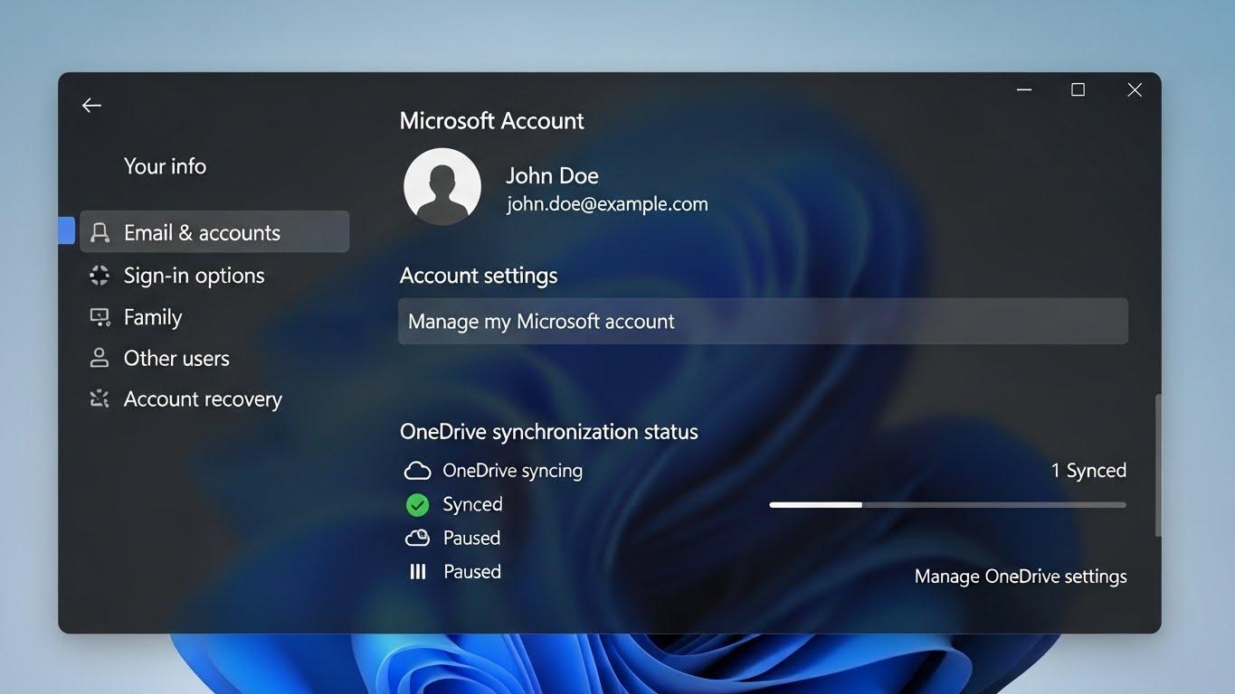Click the paused cloud icon
Viewport: 1235px width, 694px height.
pyautogui.click(x=417, y=538)
